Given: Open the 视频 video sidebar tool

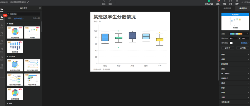Looking at the screenshot, I should tap(2, 58).
